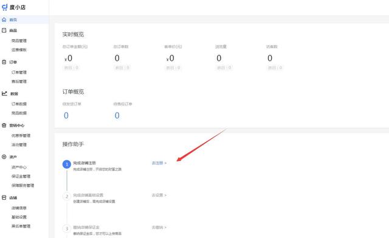Click the 去注册 link for step 1
The width and height of the screenshot is (389, 238).
159,163
